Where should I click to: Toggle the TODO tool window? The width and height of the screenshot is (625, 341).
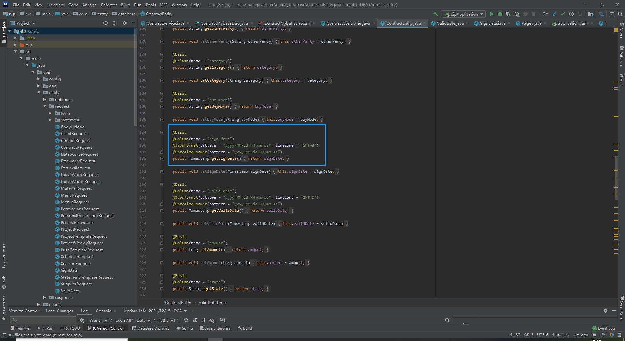(x=70, y=328)
